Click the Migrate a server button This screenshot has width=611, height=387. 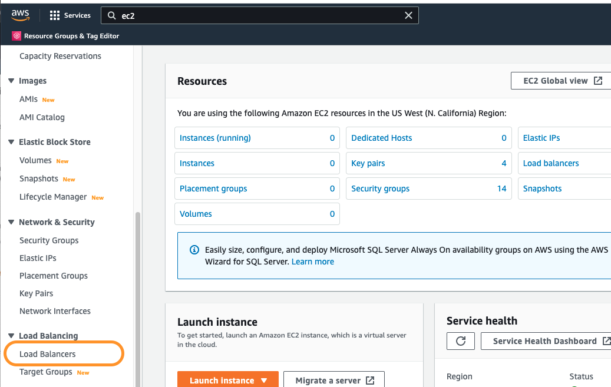pos(334,381)
